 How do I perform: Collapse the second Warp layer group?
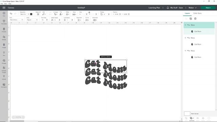coord(185,38)
